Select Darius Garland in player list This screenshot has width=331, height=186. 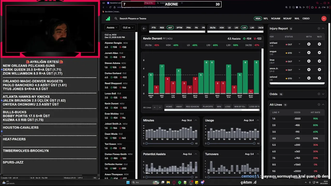[119, 75]
